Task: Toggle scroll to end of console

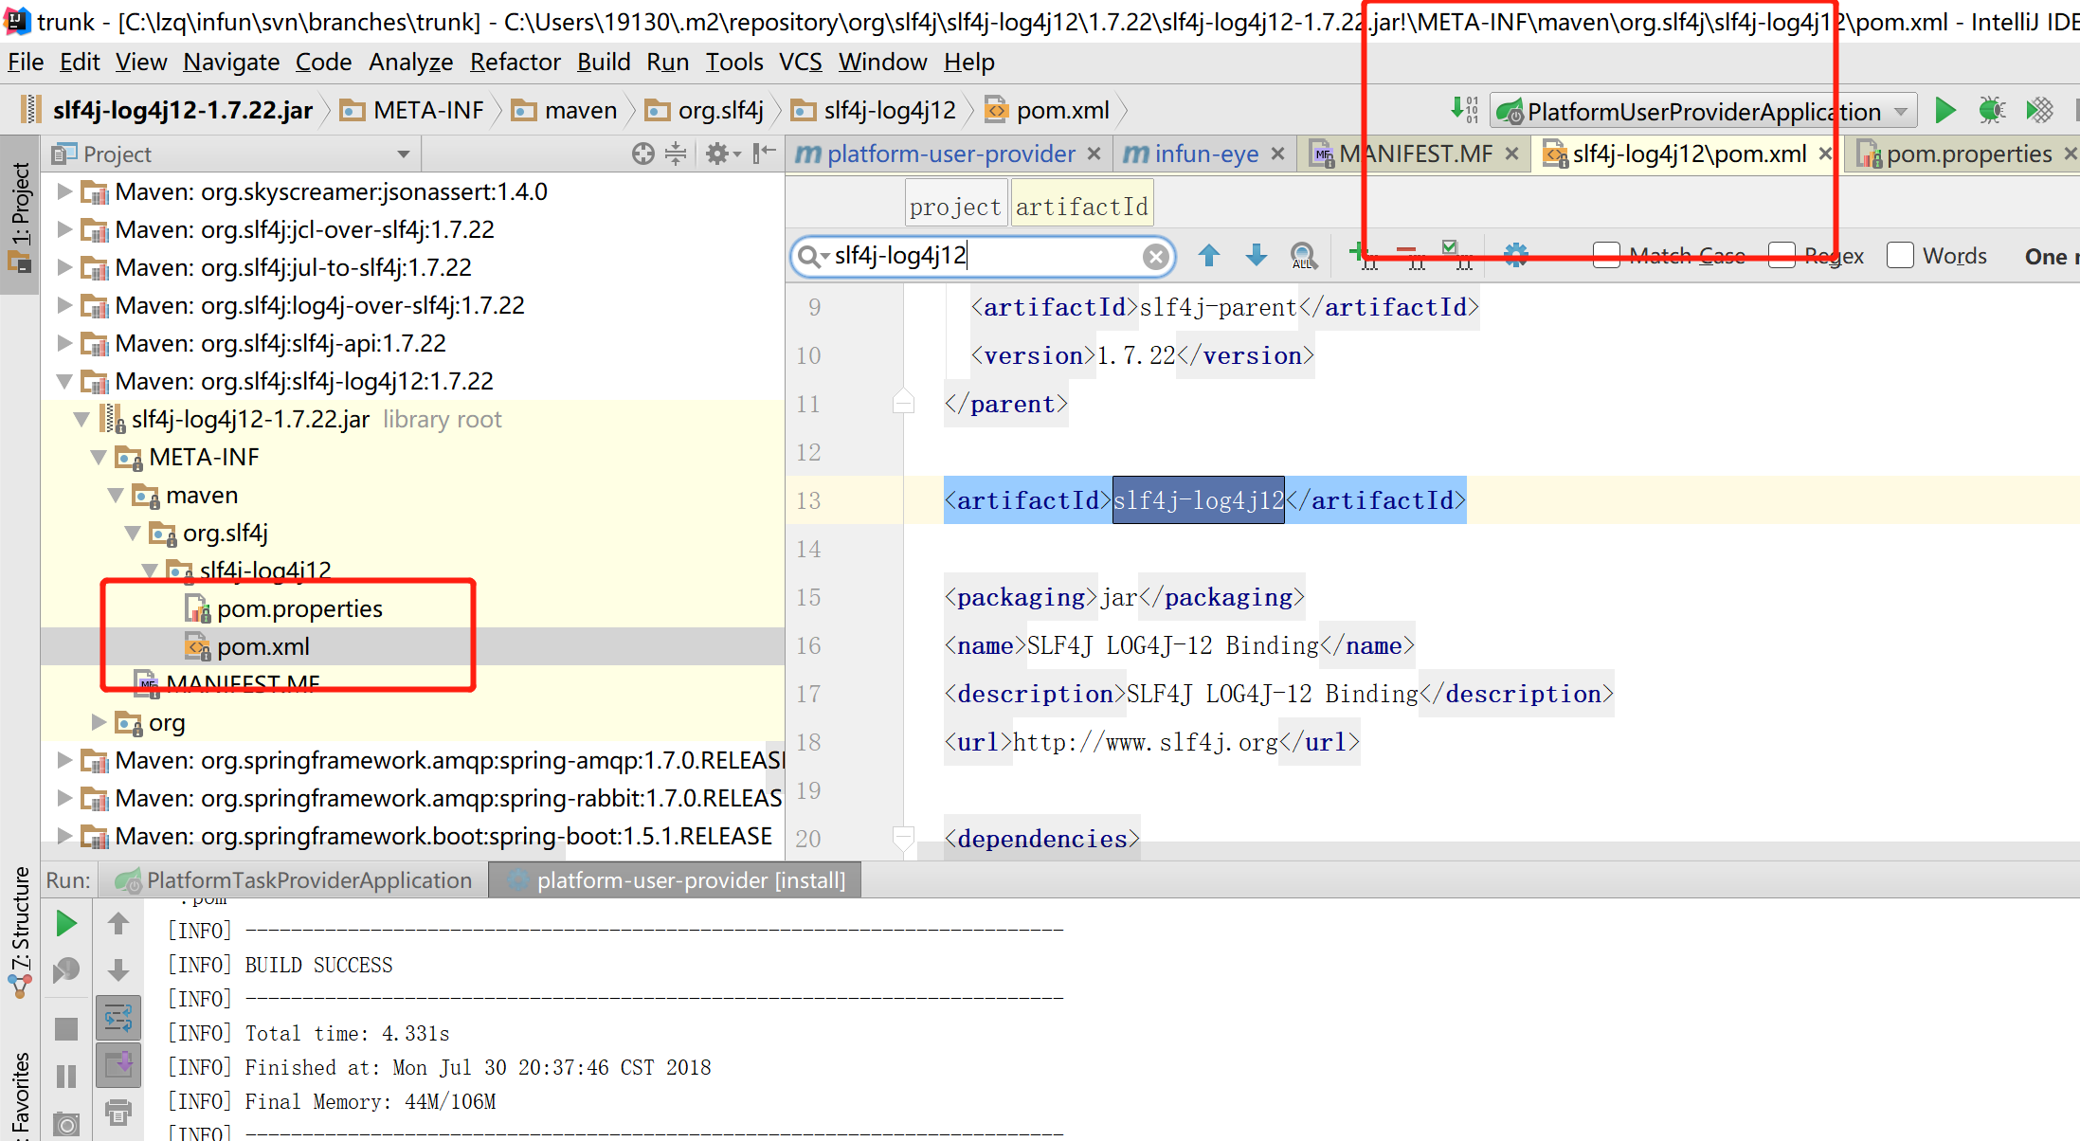Action: (118, 1065)
